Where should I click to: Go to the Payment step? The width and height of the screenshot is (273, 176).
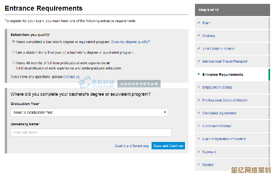pos(209,152)
